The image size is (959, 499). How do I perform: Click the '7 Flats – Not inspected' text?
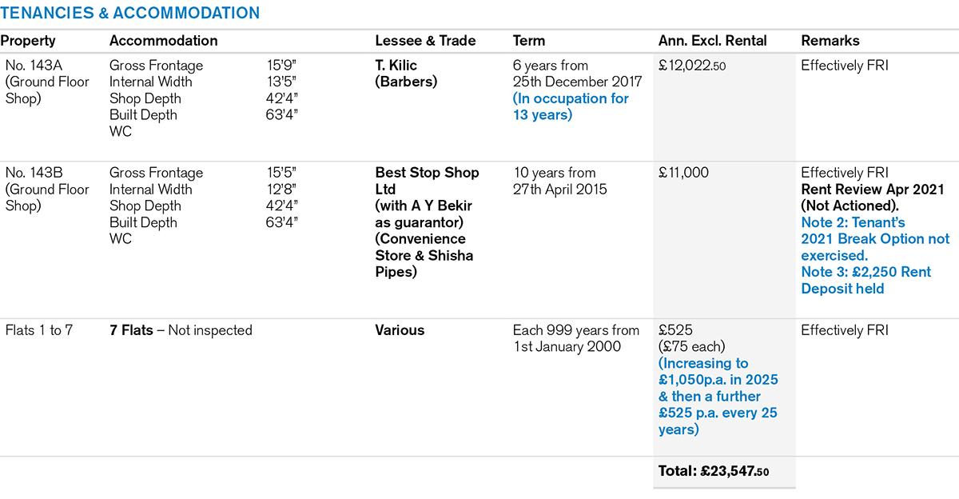click(x=181, y=330)
